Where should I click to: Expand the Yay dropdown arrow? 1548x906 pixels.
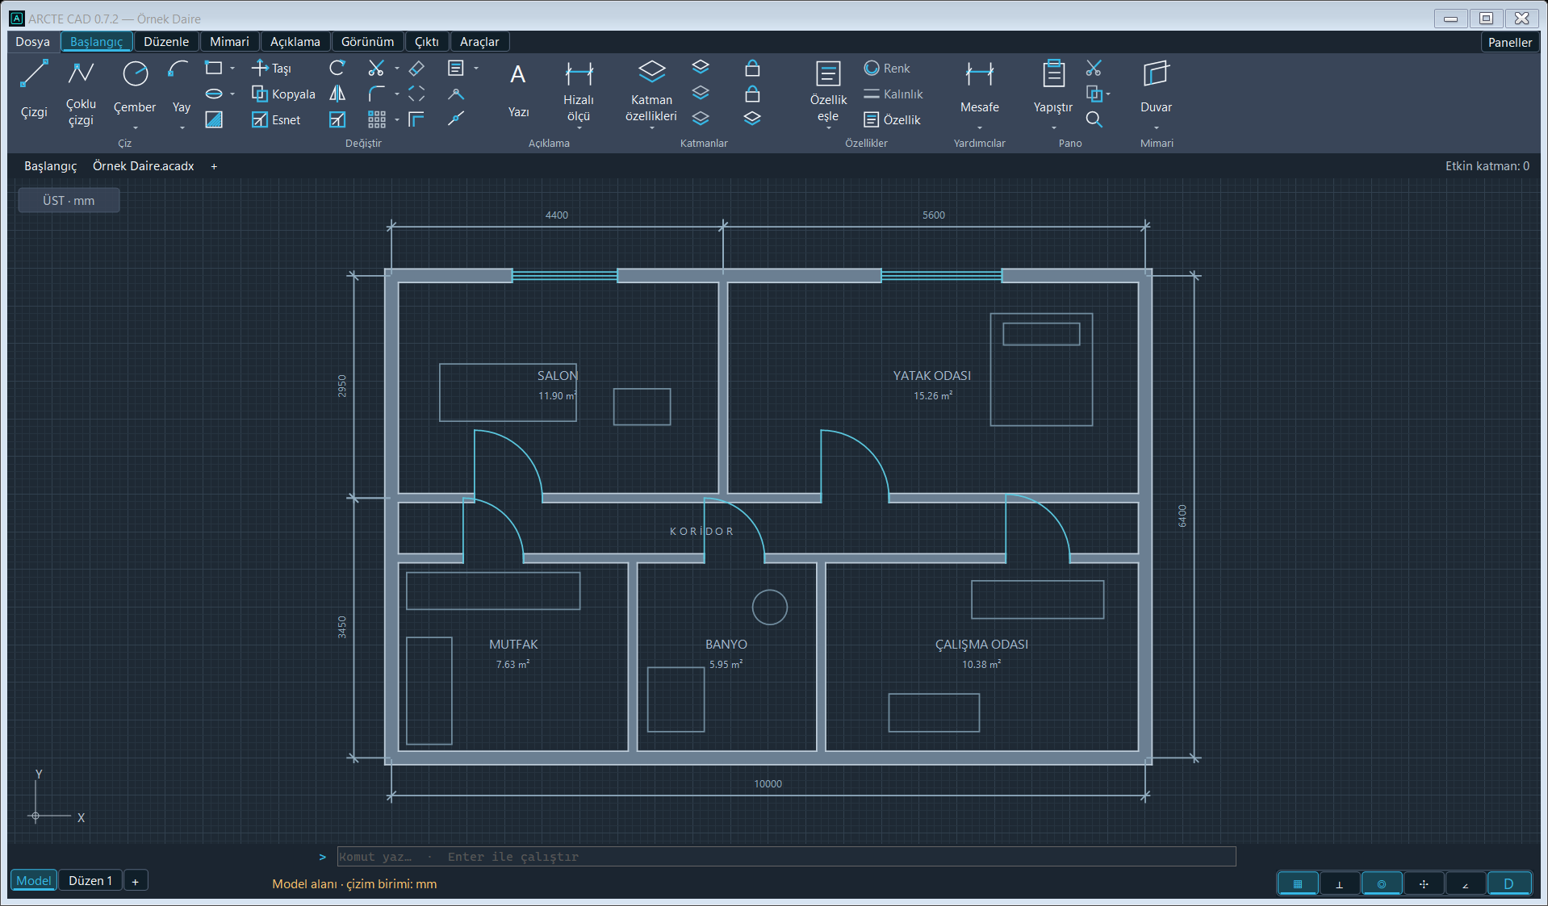click(x=182, y=127)
